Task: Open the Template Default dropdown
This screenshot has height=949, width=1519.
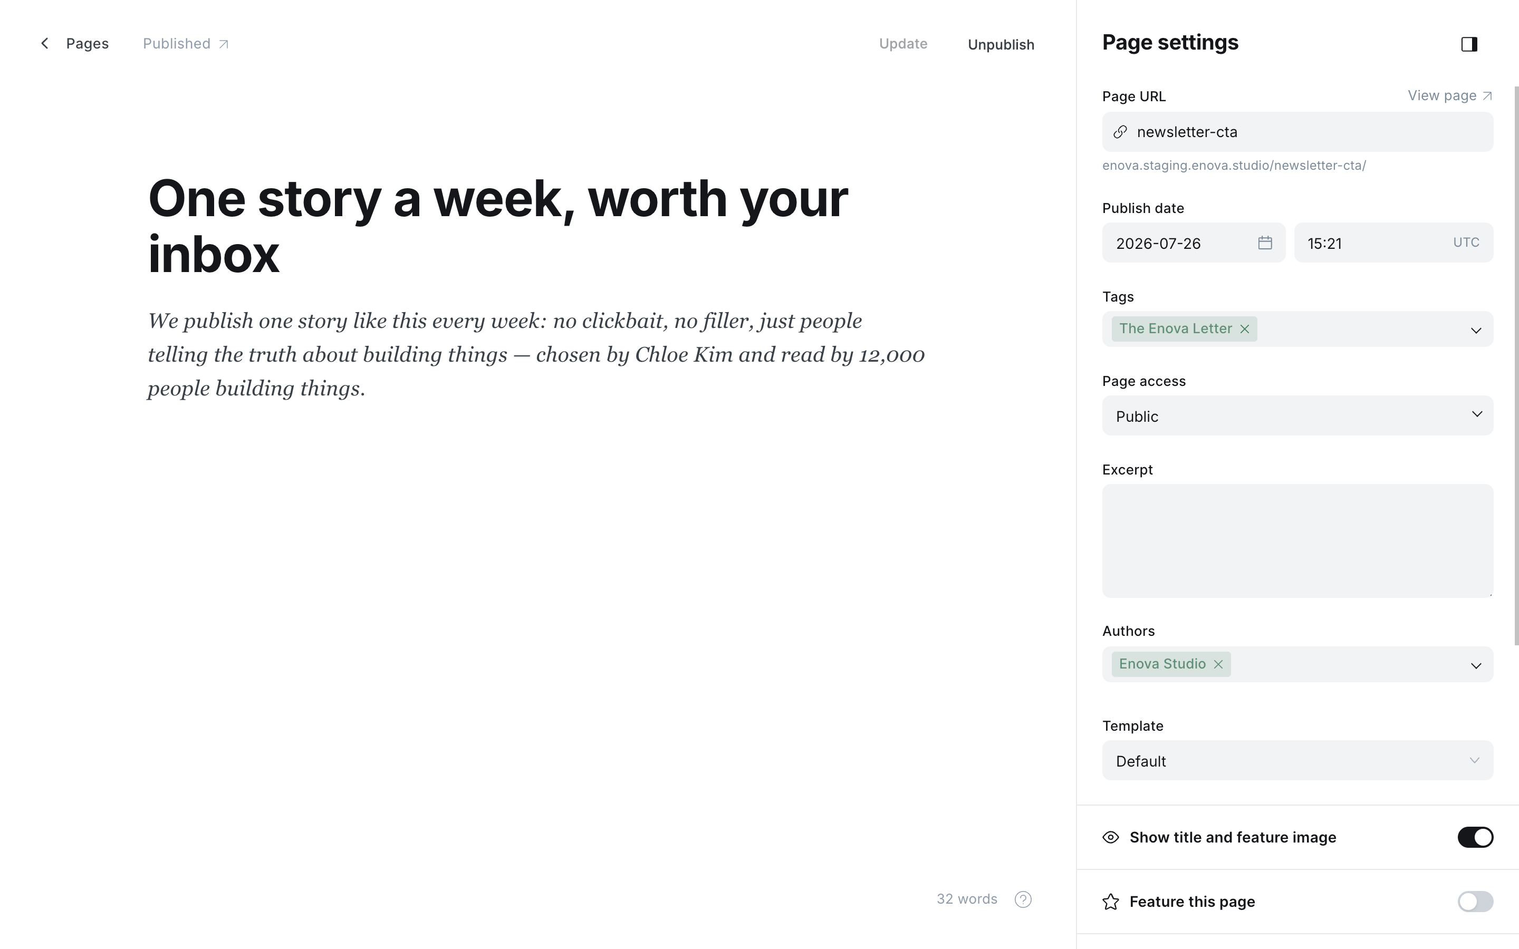Action: click(1297, 760)
